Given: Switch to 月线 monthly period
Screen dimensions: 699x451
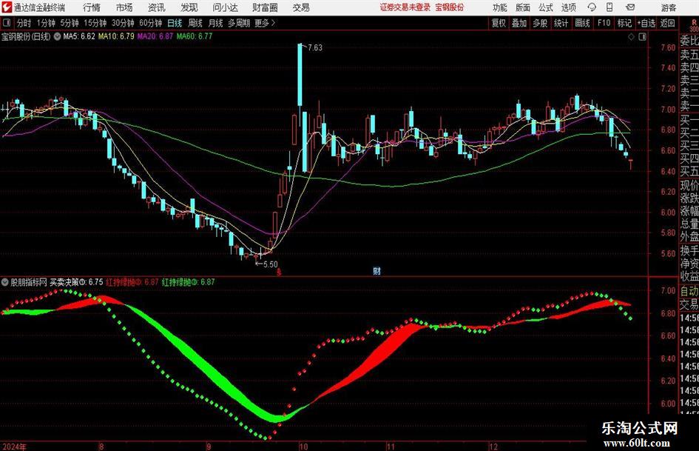Looking at the screenshot, I should 216,23.
